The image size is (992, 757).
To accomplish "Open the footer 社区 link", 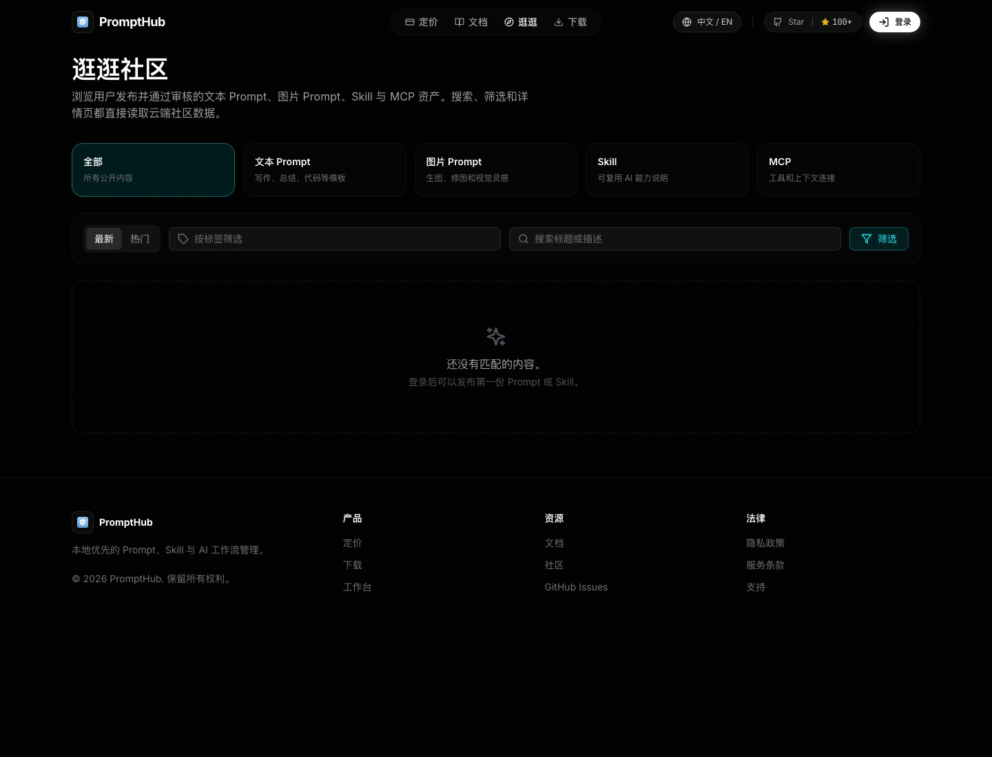I will pyautogui.click(x=555, y=565).
